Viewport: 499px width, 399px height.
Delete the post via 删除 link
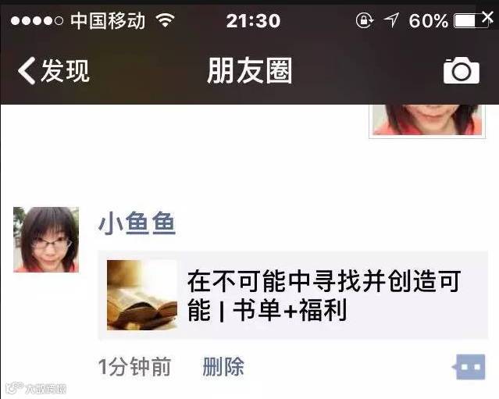(x=223, y=367)
